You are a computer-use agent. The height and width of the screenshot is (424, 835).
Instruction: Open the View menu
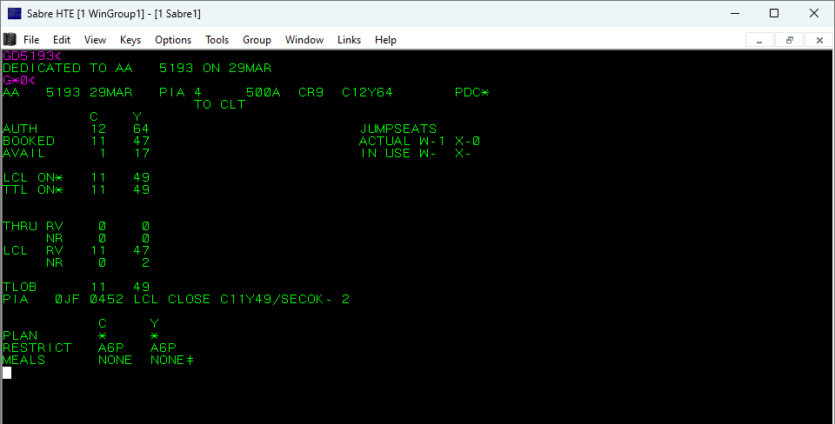[95, 40]
